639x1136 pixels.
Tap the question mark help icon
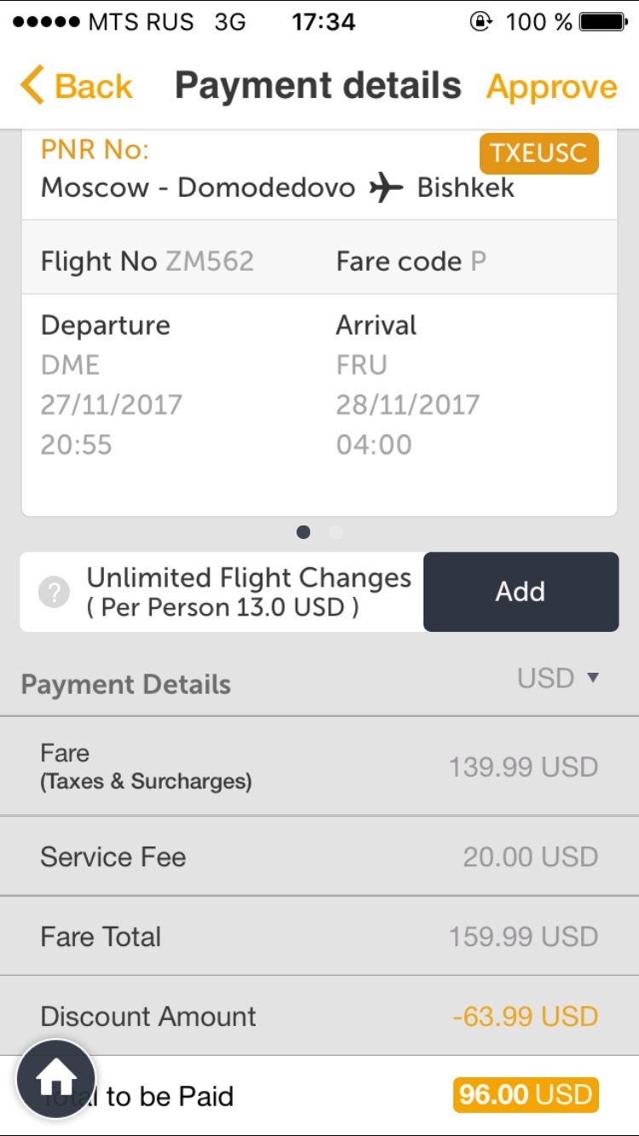click(54, 592)
